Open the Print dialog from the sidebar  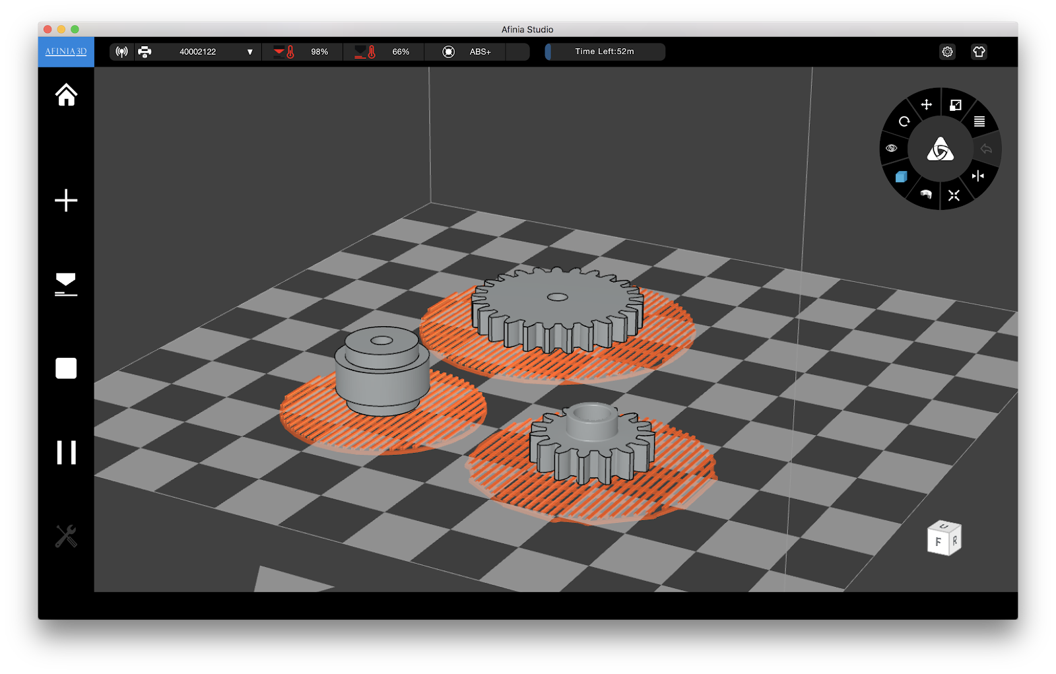tap(66, 285)
